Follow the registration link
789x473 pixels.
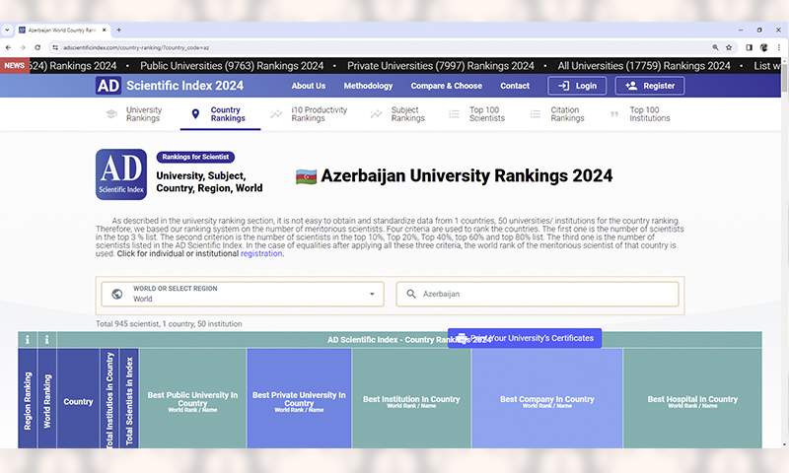[x=261, y=254]
